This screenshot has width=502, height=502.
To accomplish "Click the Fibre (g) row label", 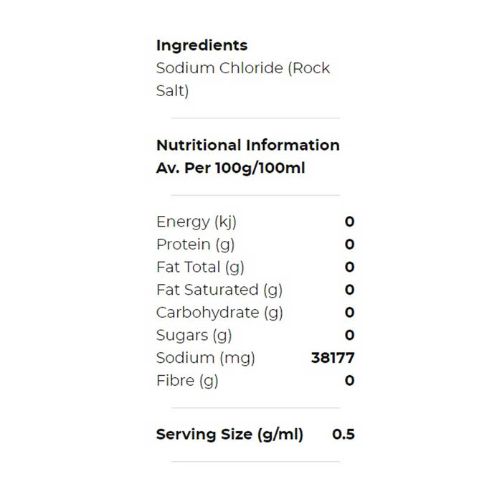I will [x=187, y=381].
